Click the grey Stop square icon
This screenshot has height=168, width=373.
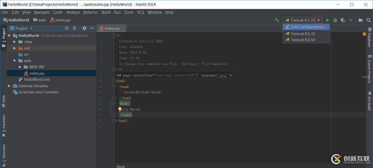[351, 20]
